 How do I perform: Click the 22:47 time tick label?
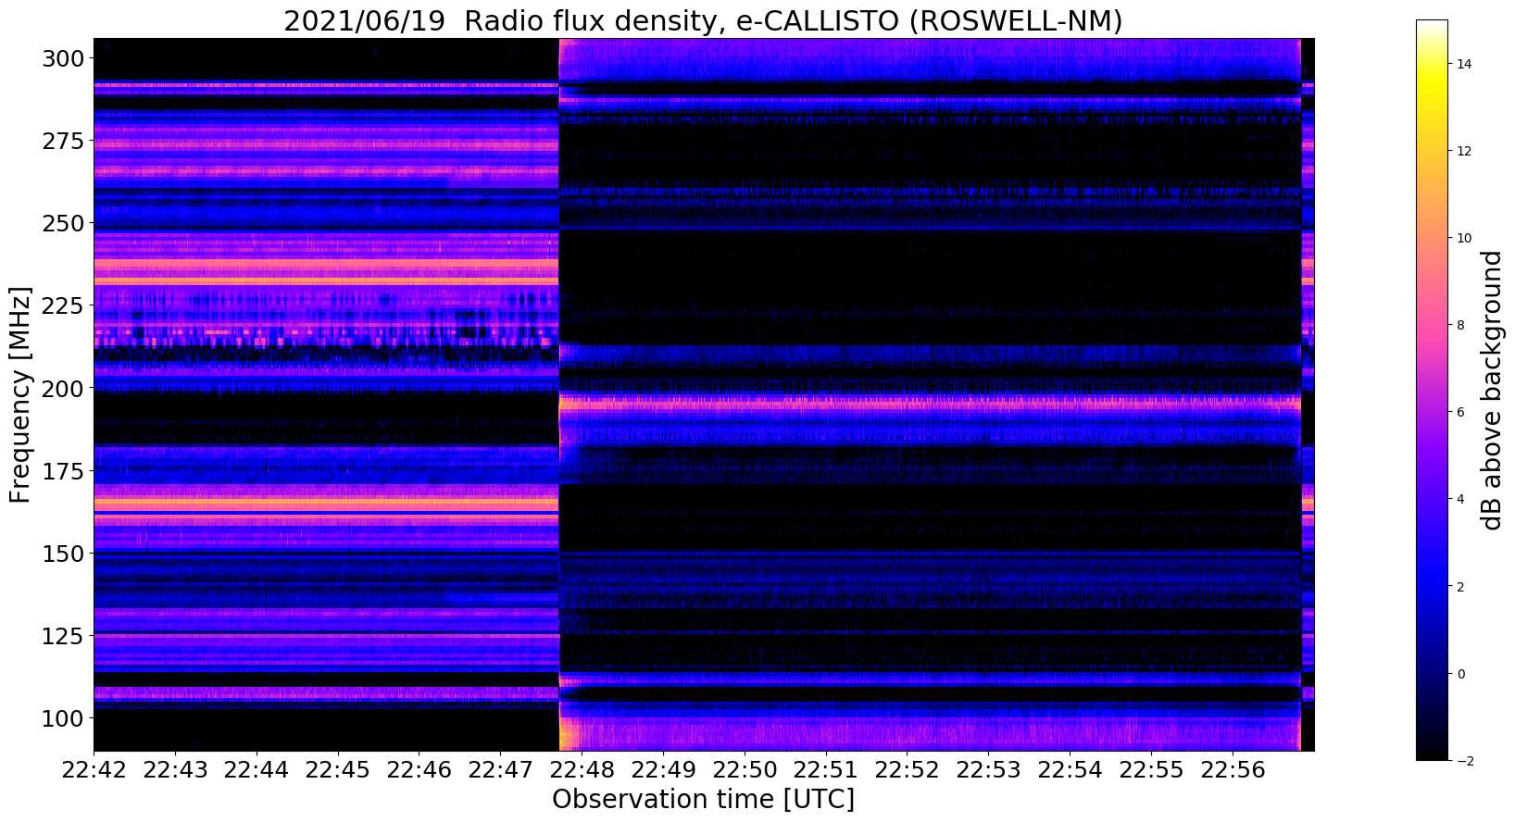pyautogui.click(x=500, y=771)
